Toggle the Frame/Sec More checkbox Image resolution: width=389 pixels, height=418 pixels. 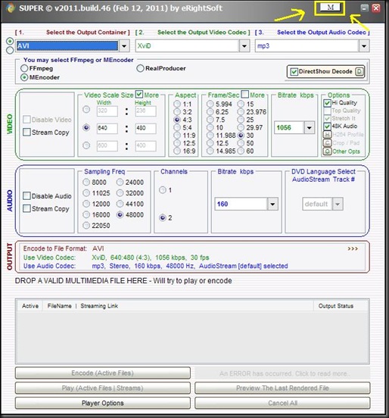(x=244, y=94)
